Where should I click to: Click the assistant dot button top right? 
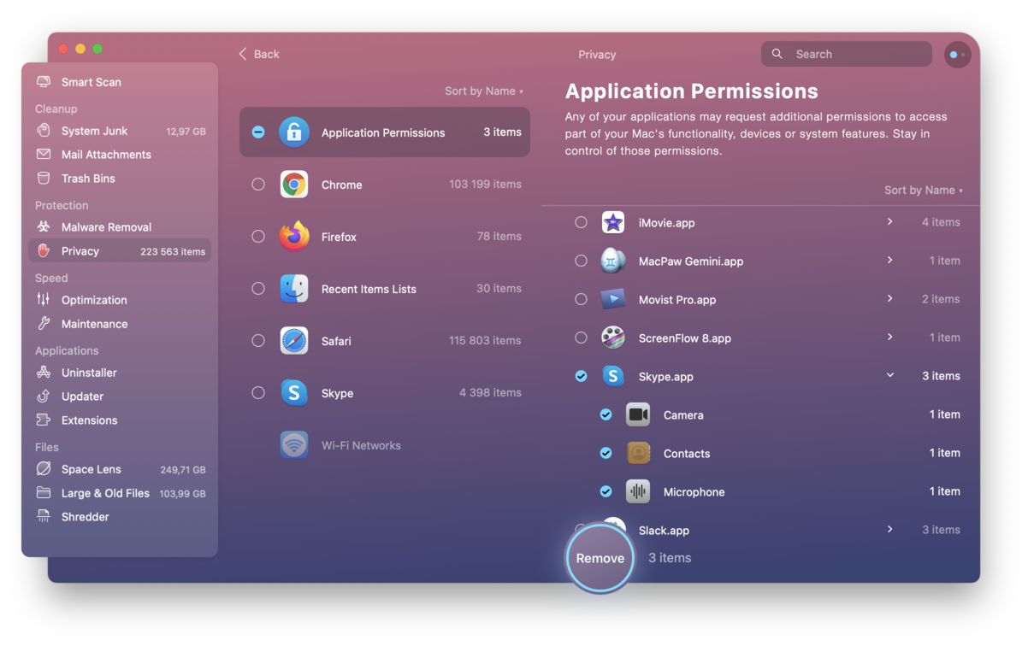tap(956, 55)
